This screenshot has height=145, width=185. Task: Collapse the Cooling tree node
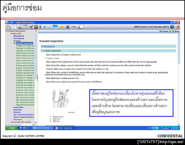pyautogui.click(x=17, y=41)
